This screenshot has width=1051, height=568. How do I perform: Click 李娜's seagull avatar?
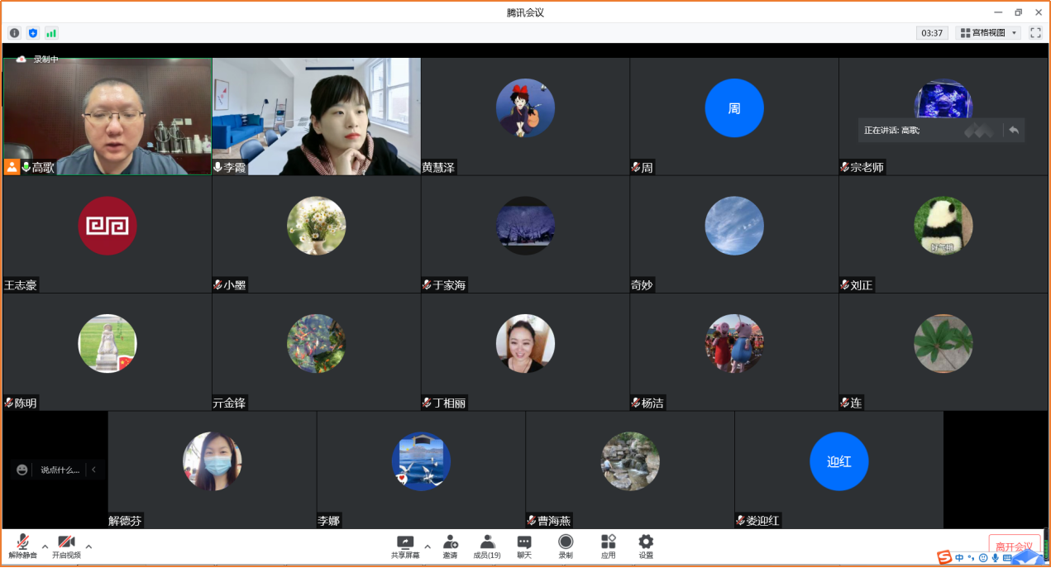tap(421, 461)
